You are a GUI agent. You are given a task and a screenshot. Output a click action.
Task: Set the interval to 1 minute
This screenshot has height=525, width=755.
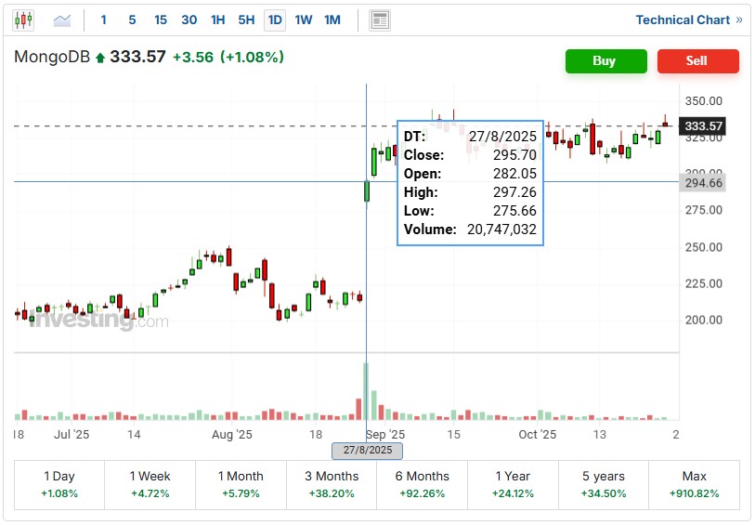pos(103,20)
